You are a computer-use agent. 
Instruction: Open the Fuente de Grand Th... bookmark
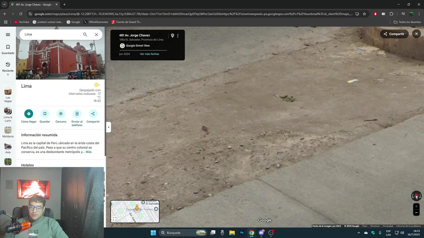(x=127, y=22)
